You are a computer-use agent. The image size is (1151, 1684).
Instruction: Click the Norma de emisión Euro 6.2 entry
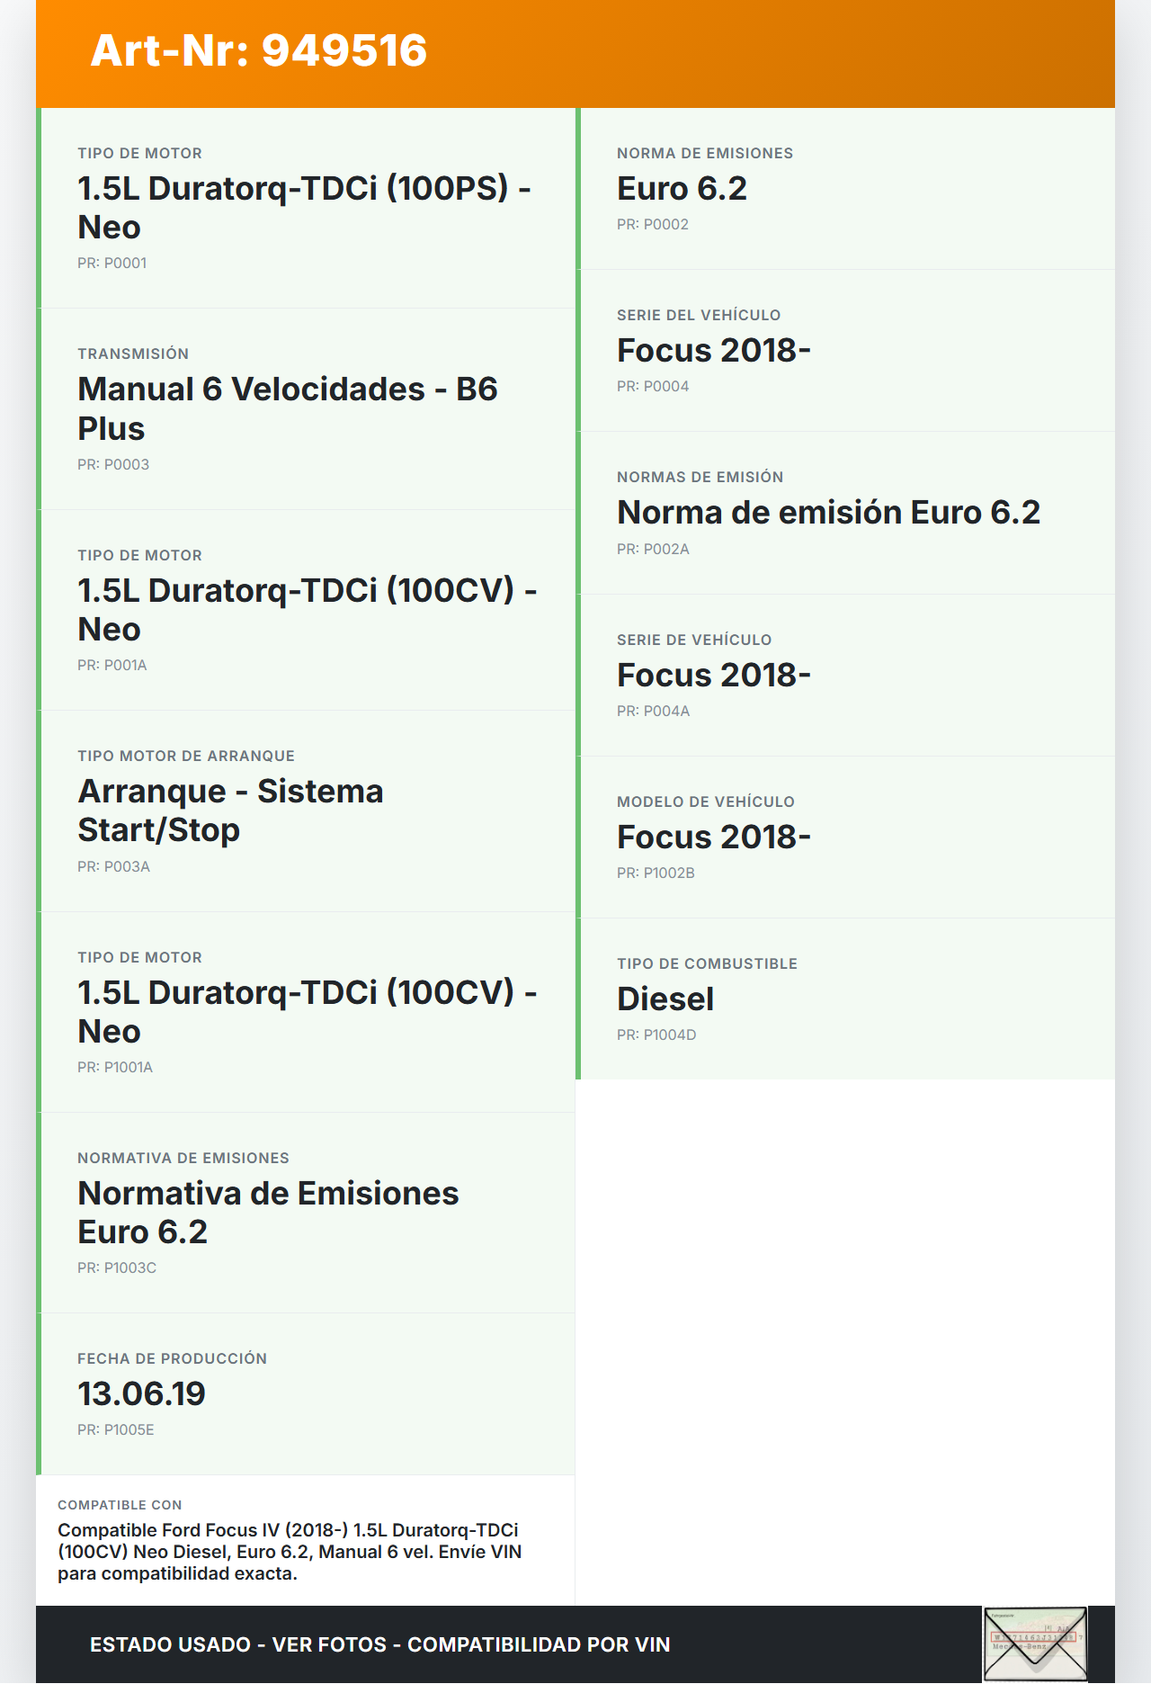click(828, 513)
